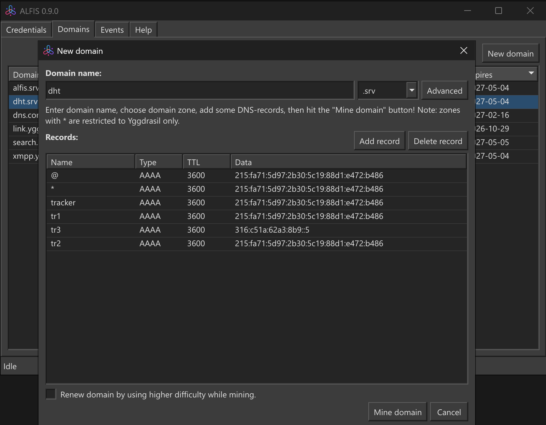Click the Add record button
This screenshot has width=546, height=425.
[x=380, y=141]
